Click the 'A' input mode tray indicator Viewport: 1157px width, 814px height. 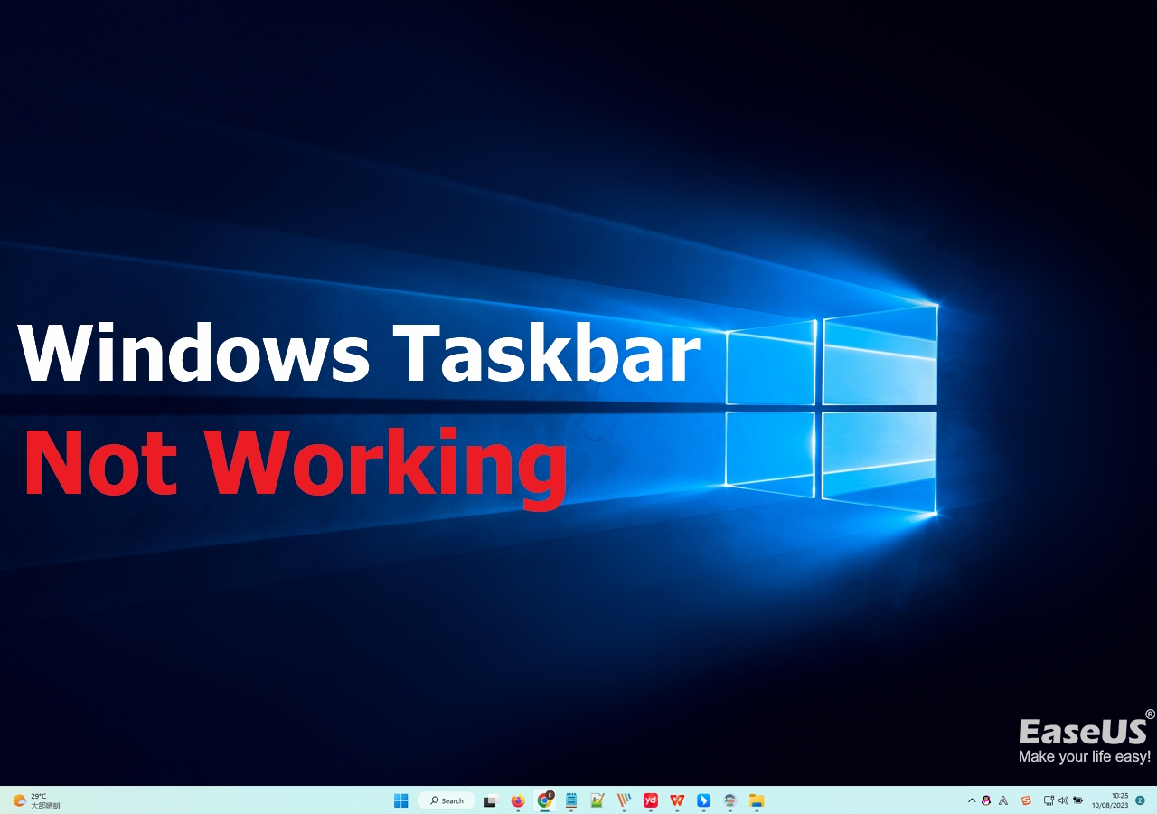pos(1003,800)
